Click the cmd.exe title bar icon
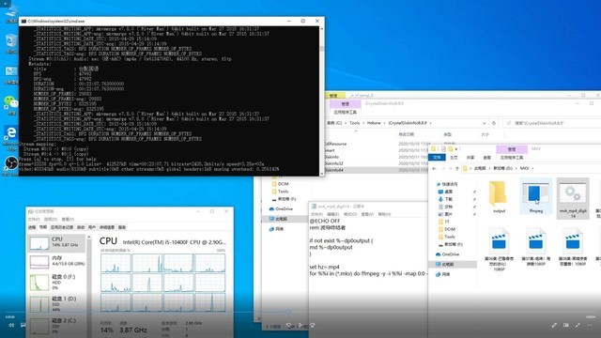The width and height of the screenshot is (601, 338). tap(23, 21)
